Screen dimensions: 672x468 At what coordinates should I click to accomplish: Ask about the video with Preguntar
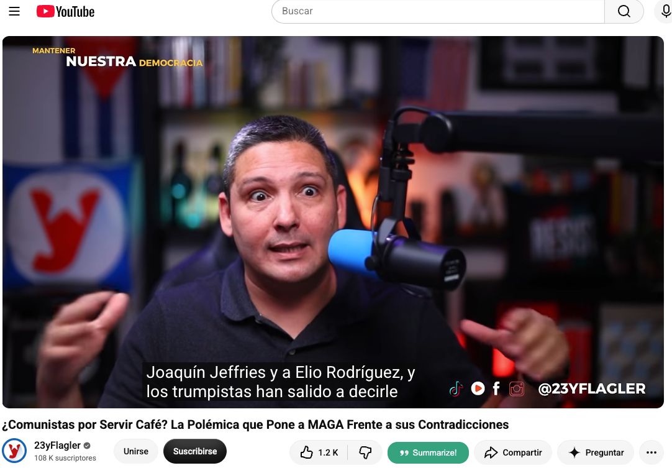coord(596,452)
